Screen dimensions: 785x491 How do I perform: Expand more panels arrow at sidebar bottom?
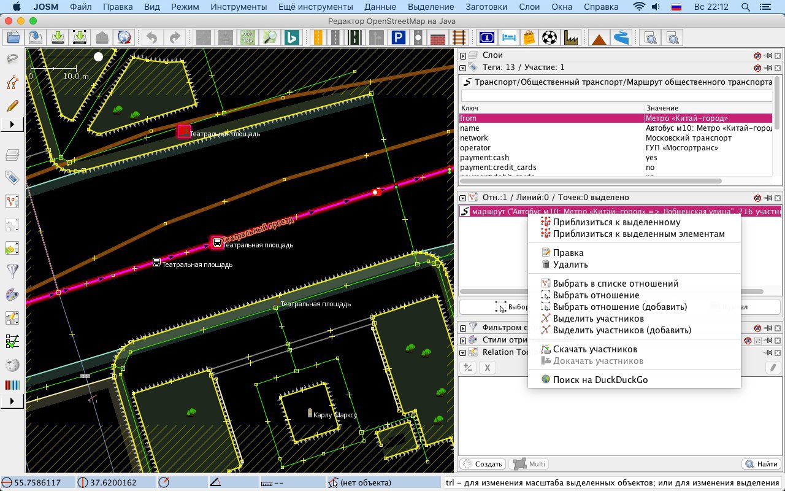[x=12, y=401]
